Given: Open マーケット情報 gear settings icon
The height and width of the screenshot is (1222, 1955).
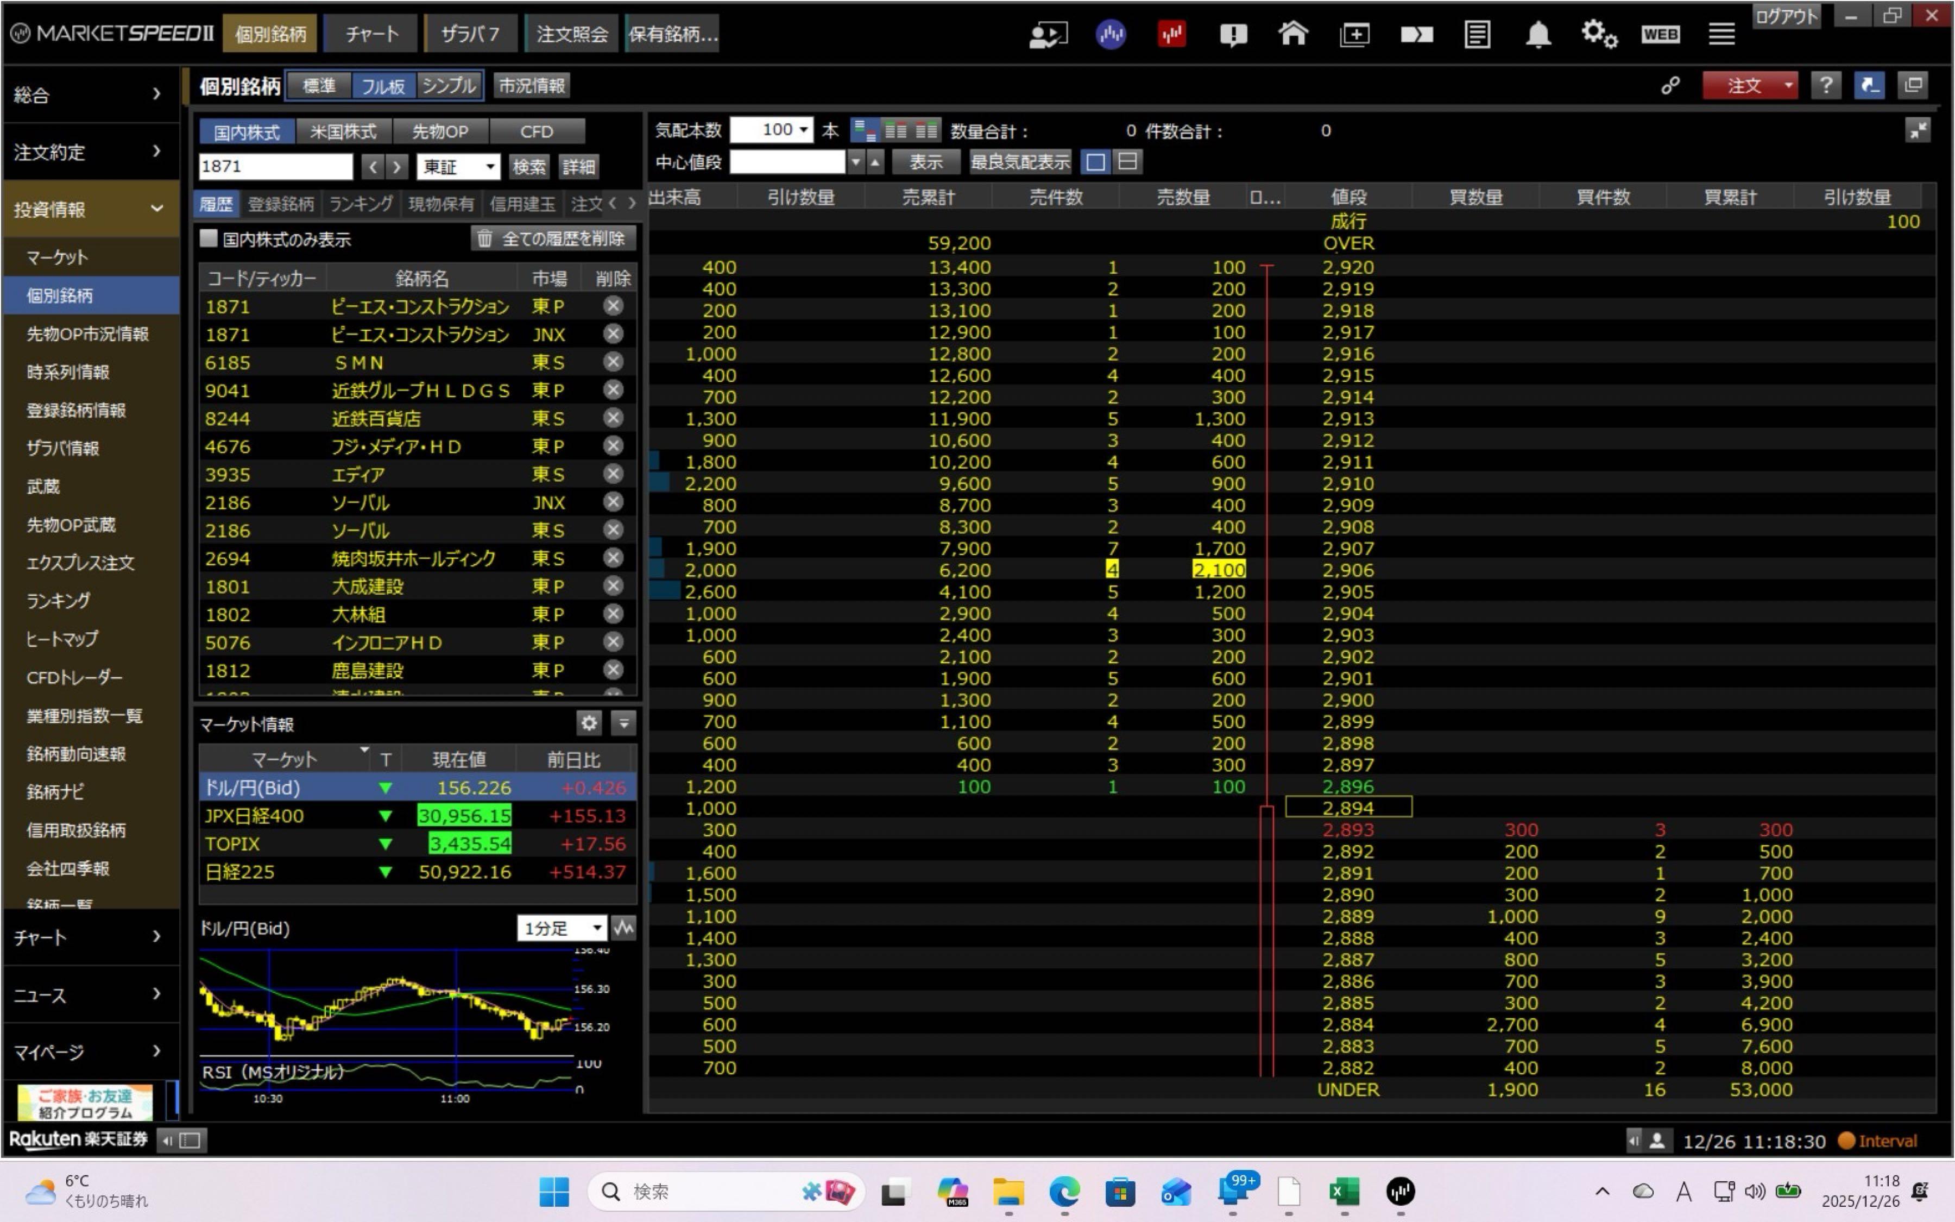Looking at the screenshot, I should pos(589,722).
